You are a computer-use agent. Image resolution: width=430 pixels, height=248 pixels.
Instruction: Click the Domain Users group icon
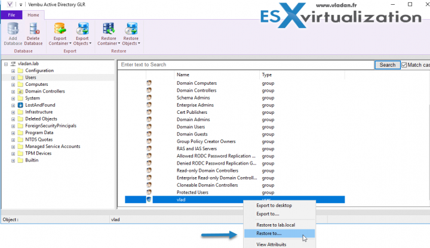pyautogui.click(x=149, y=126)
